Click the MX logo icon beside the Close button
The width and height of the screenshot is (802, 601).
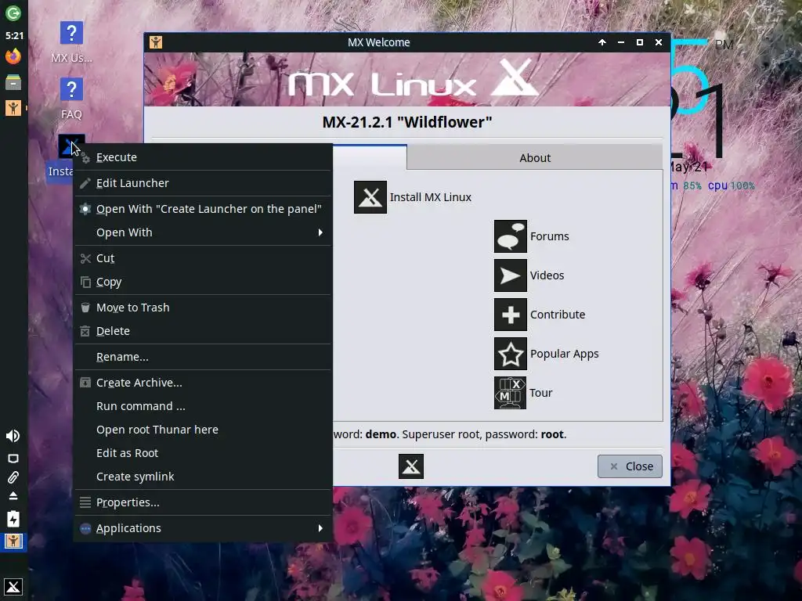(x=410, y=466)
